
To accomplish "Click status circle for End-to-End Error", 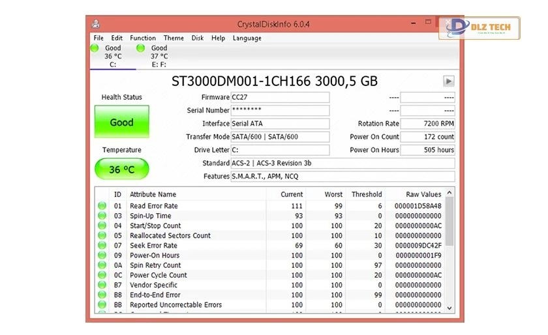I will 102,295.
